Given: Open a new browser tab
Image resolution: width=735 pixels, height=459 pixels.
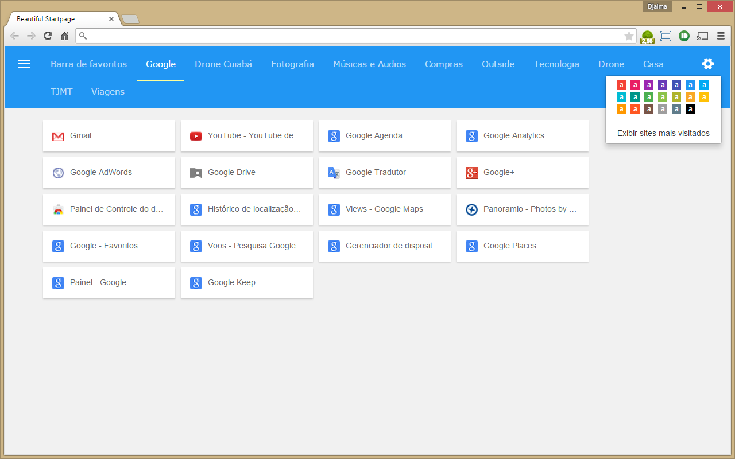Looking at the screenshot, I should (x=131, y=19).
